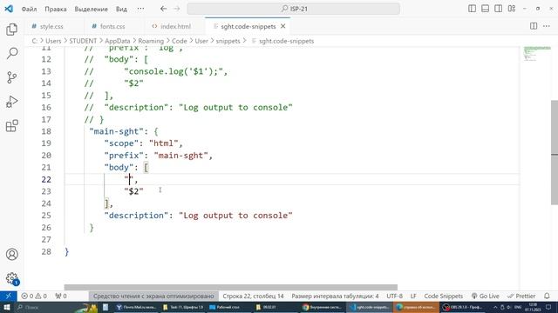This screenshot has height=313, width=558.
Task: Open the Выделение menu
Action: (x=91, y=9)
